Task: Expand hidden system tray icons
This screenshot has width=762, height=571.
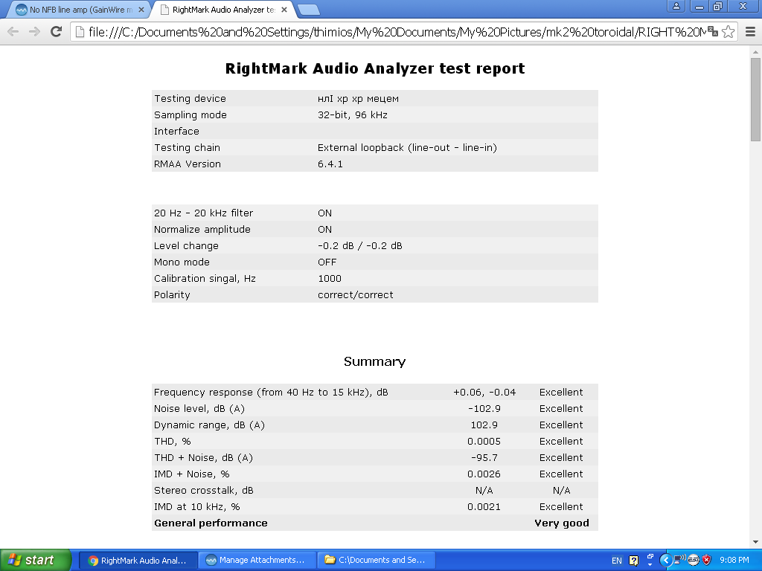Action: 666,561
